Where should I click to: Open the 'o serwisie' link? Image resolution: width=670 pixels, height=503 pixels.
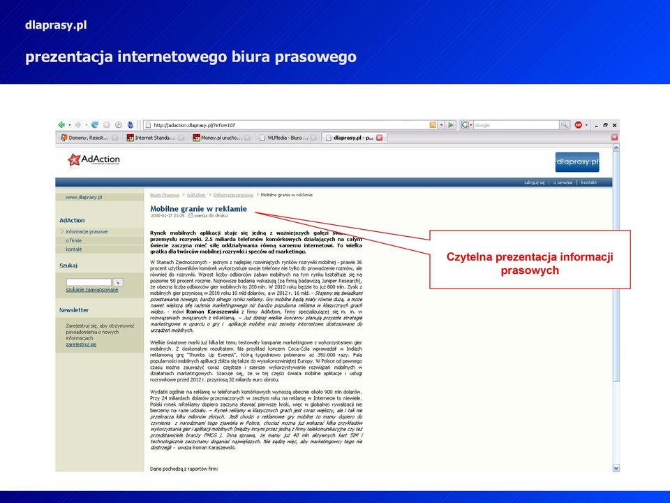(x=563, y=182)
